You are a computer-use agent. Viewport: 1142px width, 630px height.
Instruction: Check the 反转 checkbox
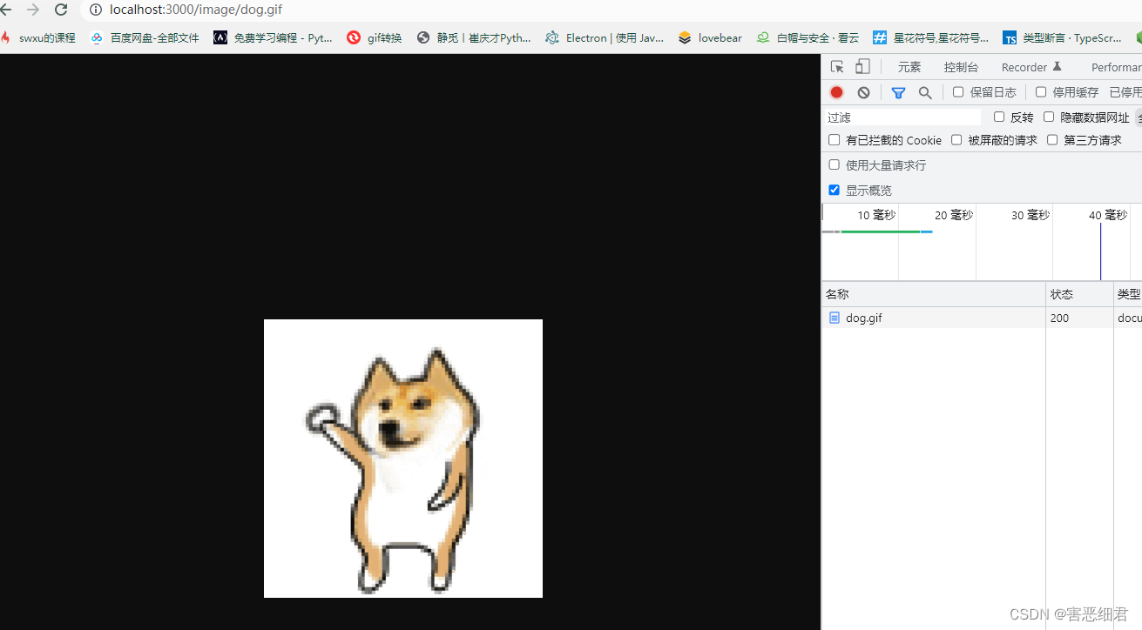(x=999, y=117)
